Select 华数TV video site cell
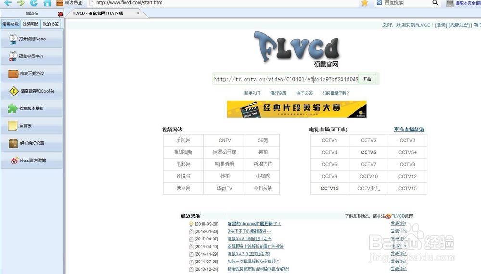The width and height of the screenshot is (481, 274). [225, 188]
